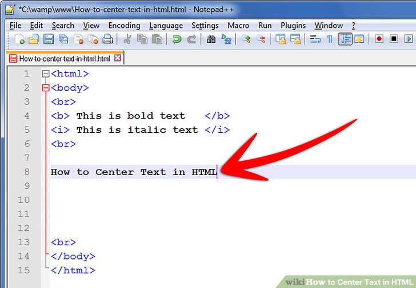The height and width of the screenshot is (288, 416).
Task: Click the Copy toolbar icon
Action: click(x=142, y=39)
